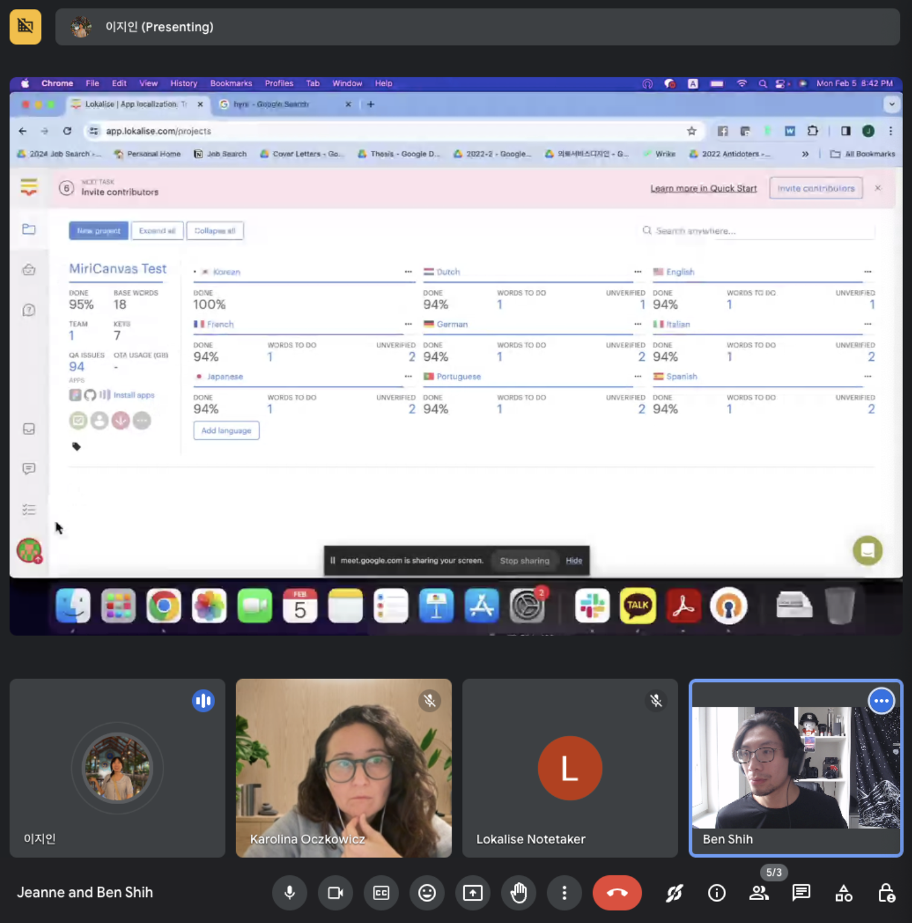Open host controls lock icon

tap(886, 893)
